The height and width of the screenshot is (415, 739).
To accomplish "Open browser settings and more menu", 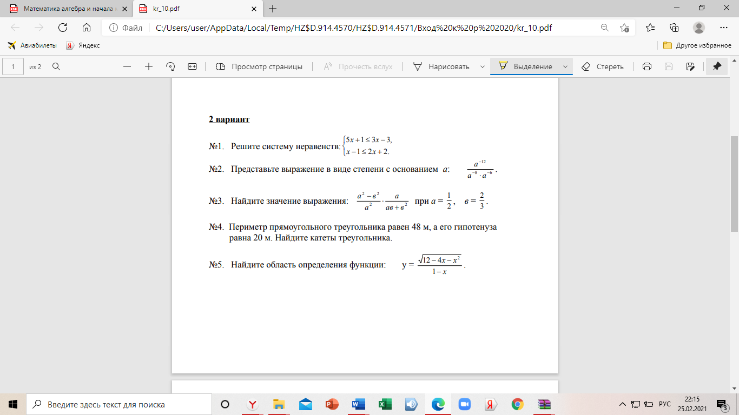I will pos(724,28).
